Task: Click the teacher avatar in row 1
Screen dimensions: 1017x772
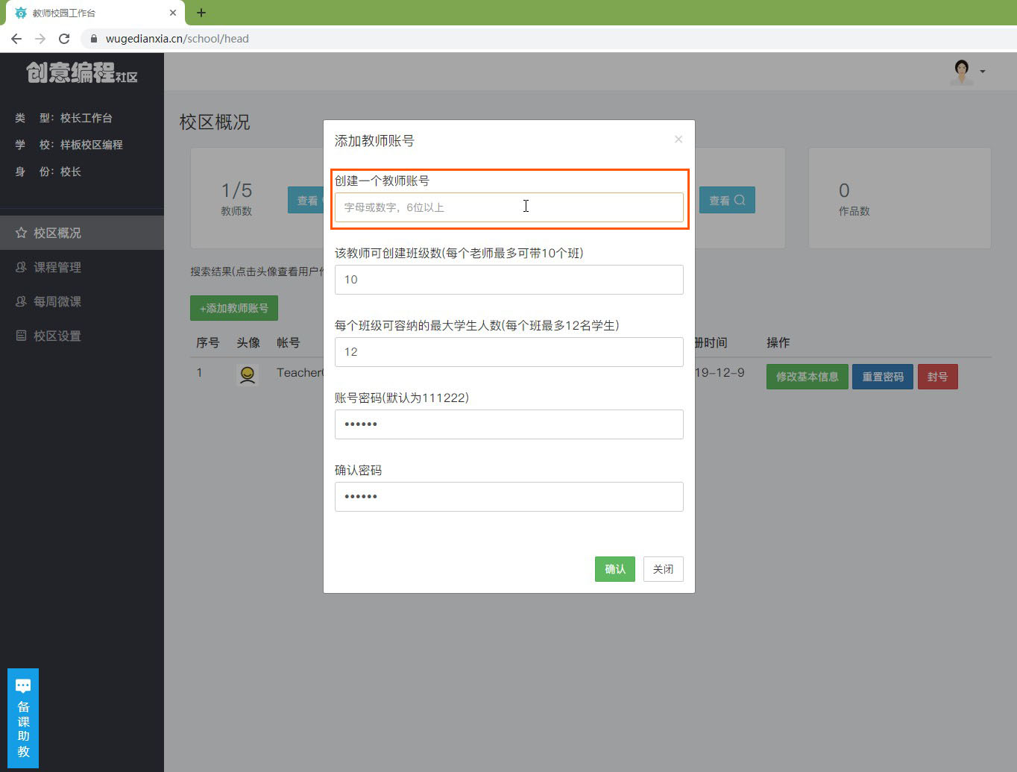Action: [x=248, y=374]
